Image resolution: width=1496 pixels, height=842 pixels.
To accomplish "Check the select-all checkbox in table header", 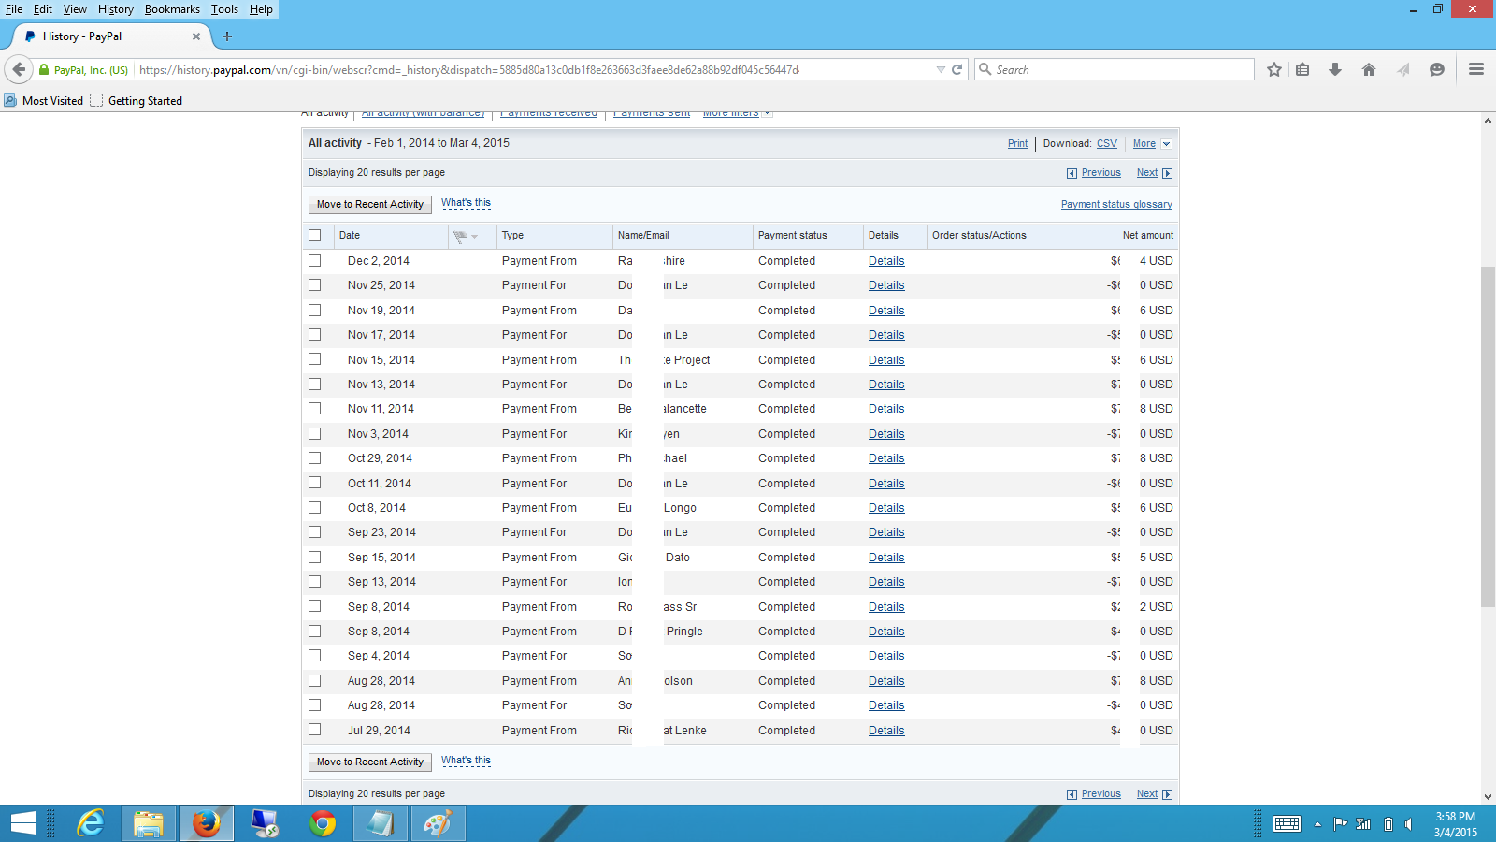I will (315, 236).
